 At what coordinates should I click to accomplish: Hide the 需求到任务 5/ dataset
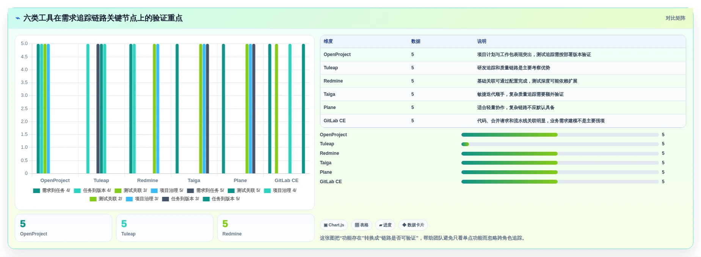(205, 191)
